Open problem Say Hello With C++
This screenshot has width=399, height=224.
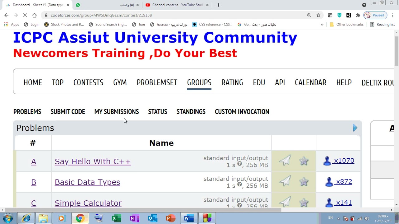pos(93,161)
